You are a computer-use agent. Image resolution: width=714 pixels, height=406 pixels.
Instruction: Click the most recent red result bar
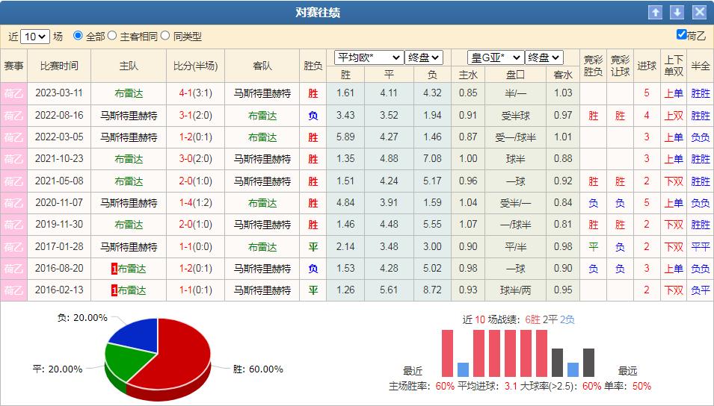click(x=448, y=353)
